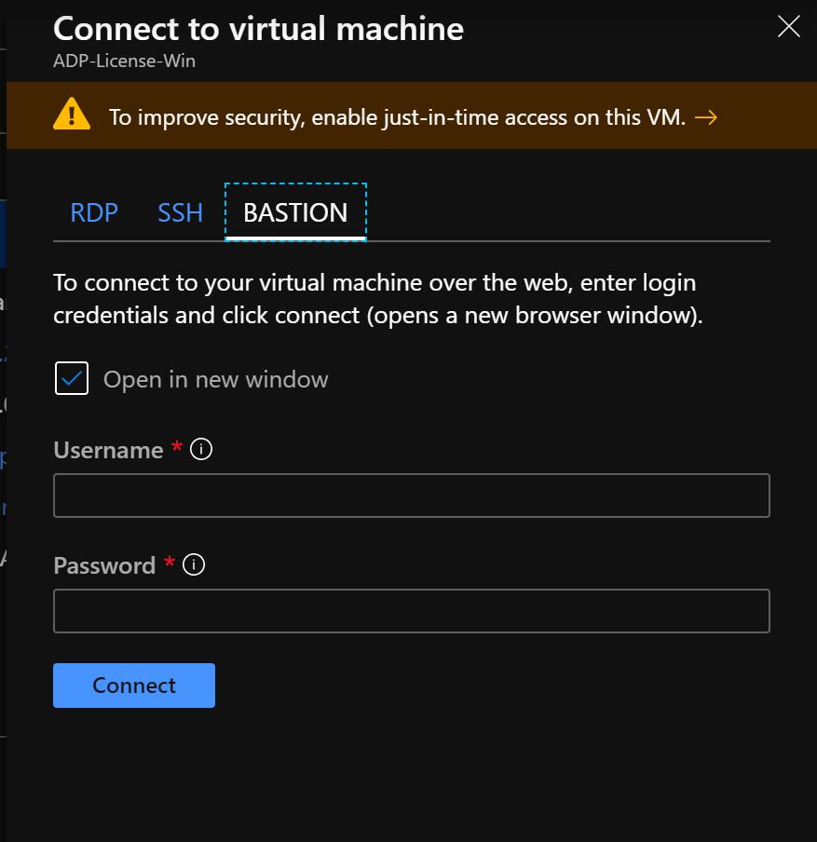
Task: Switch to the SSH tab
Action: pyautogui.click(x=179, y=212)
